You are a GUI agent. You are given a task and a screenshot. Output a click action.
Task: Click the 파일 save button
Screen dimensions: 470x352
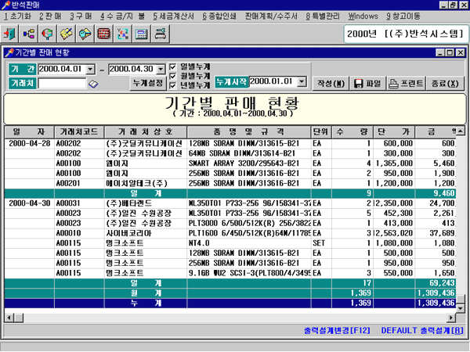click(x=367, y=83)
